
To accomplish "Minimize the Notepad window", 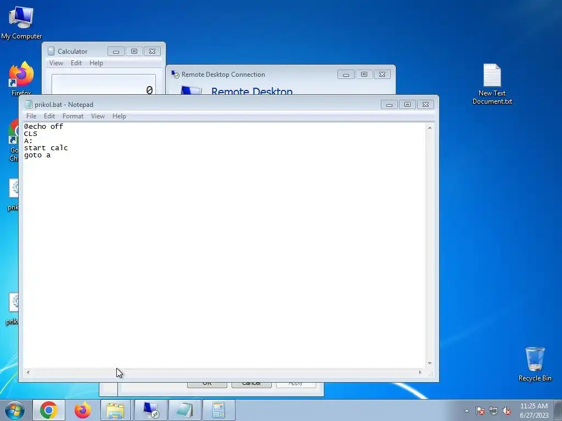I will click(x=389, y=105).
